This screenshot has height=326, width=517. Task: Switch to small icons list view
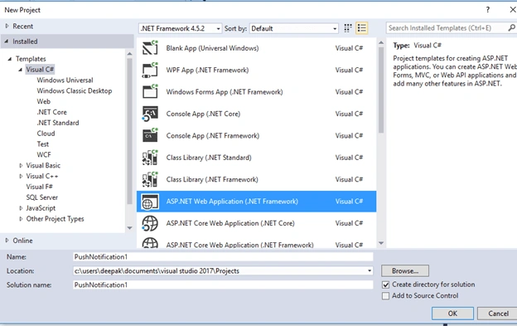(x=362, y=28)
